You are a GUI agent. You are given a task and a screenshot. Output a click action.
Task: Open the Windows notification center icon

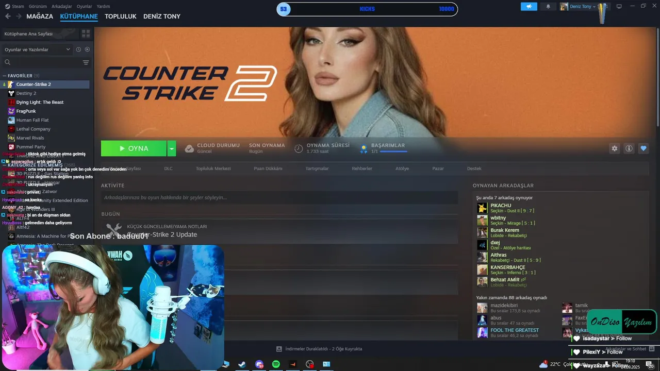click(x=650, y=364)
